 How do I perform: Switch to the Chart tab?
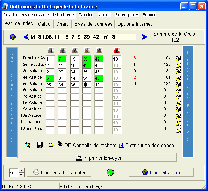(x=62, y=24)
